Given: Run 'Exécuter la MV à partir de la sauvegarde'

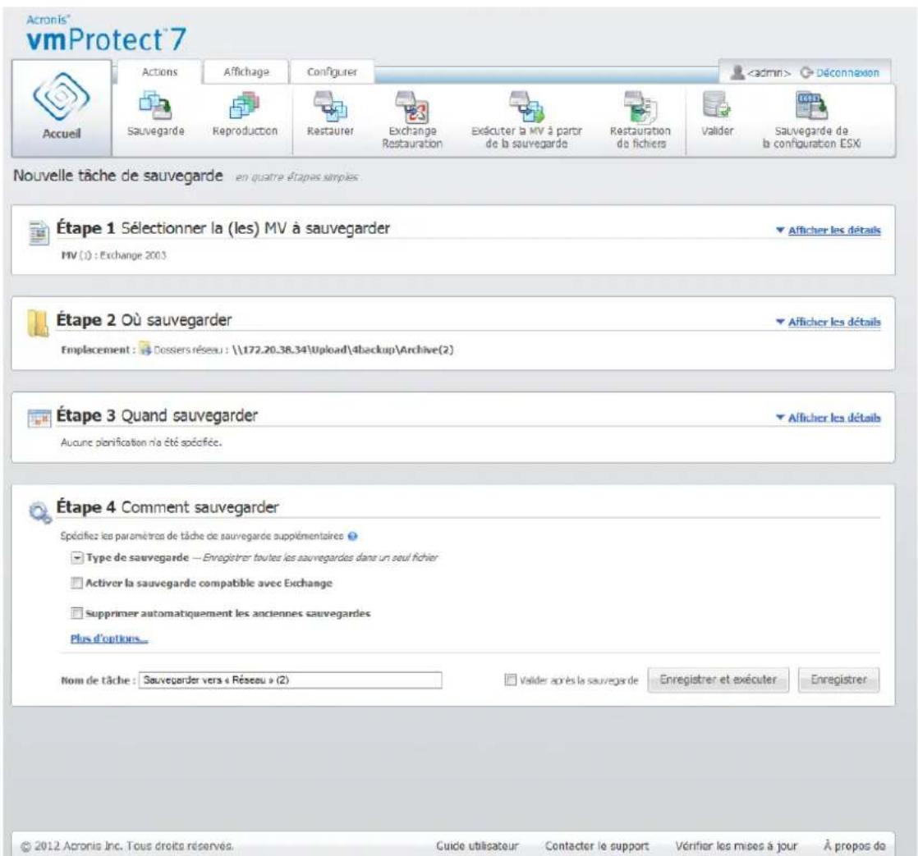Looking at the screenshot, I should (526, 106).
